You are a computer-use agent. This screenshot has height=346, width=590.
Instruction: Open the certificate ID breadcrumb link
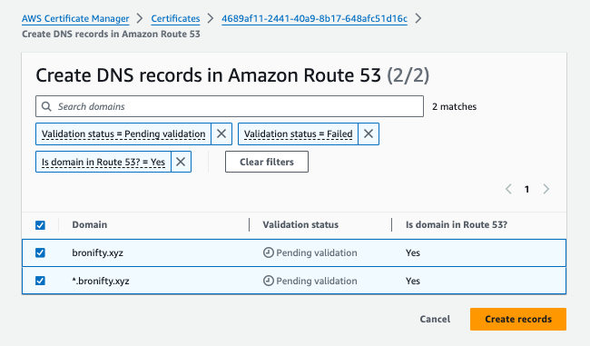click(x=314, y=18)
